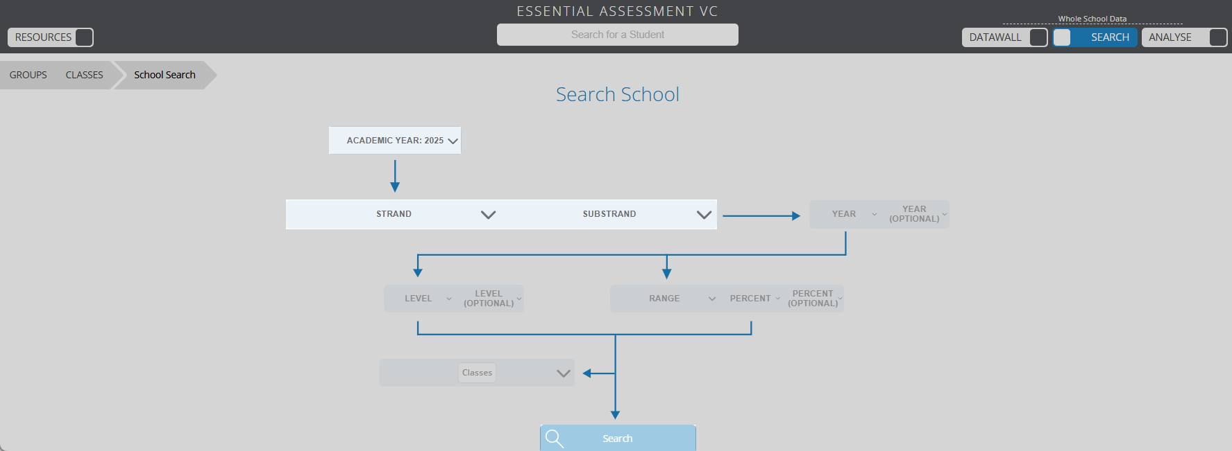This screenshot has width=1232, height=451.
Task: Click the Whole School Data label
Action: (x=1092, y=19)
